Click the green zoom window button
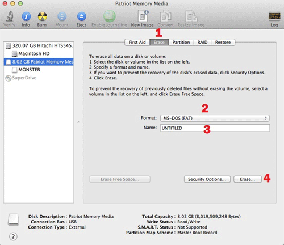Viewport: 284px width, 245px height. (20, 3)
